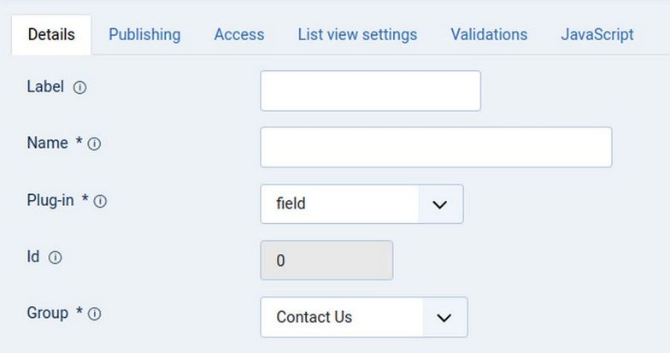Screen dimensions: 670x353
Task: Click the "Id" label text
Action: click(x=33, y=256)
